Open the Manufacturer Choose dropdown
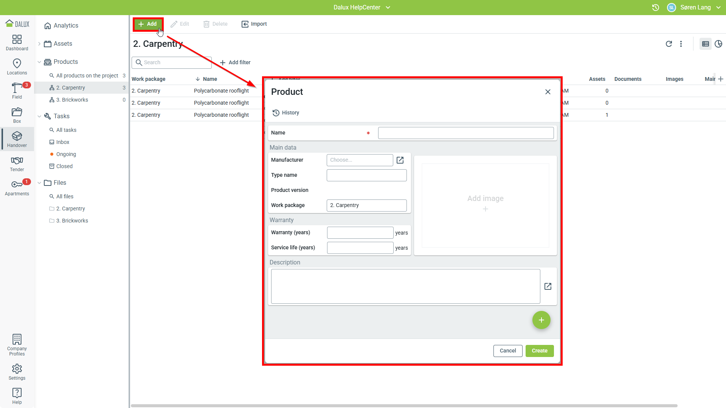 click(360, 160)
